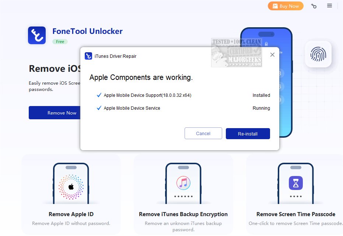Click the Re-install button

click(248, 134)
